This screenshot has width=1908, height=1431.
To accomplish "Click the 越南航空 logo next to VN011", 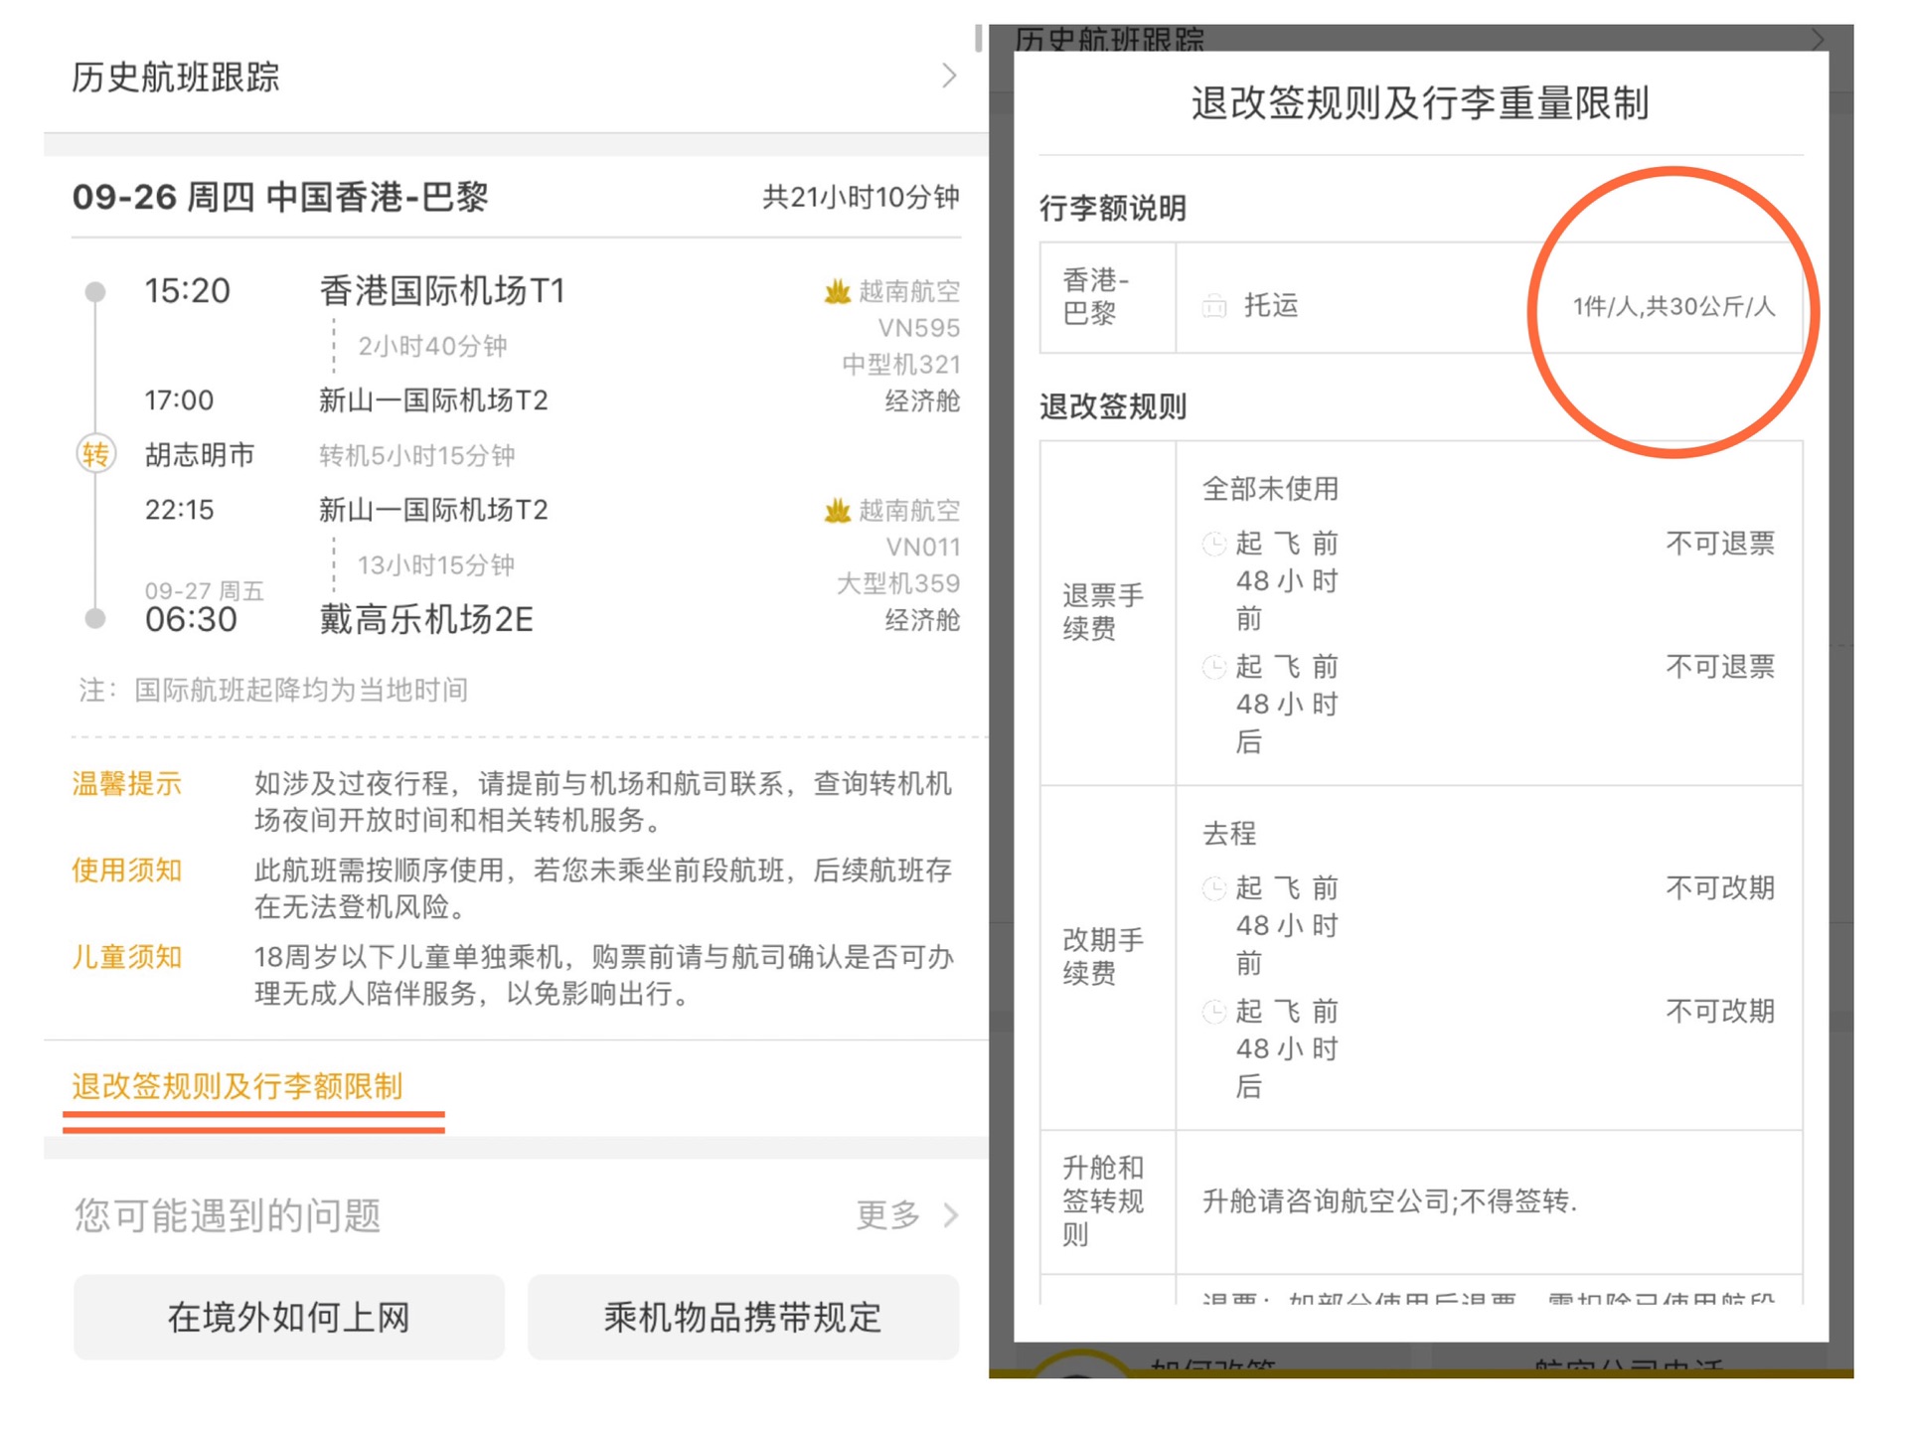I will pos(838,511).
